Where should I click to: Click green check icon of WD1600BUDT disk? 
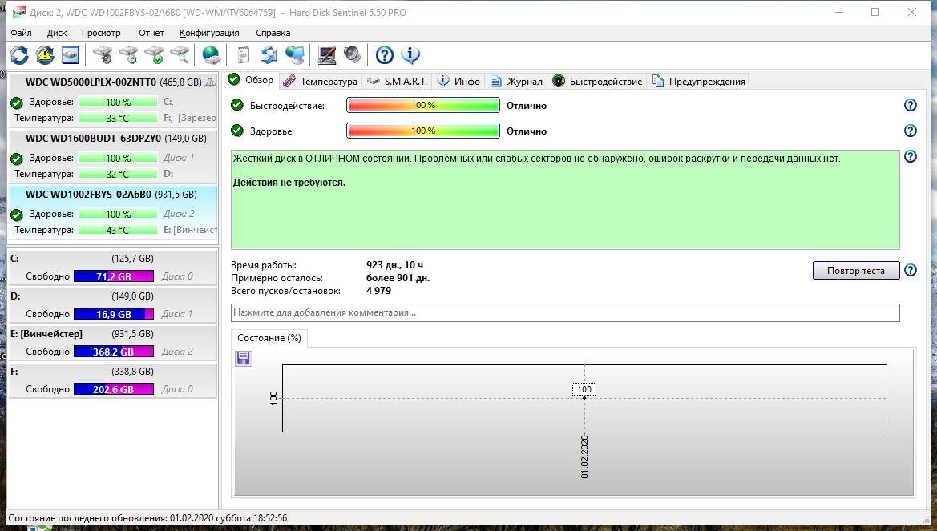(17, 159)
